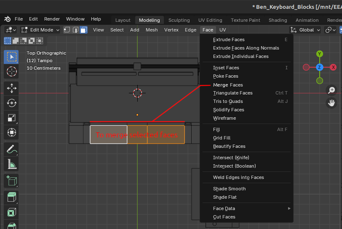The width and height of the screenshot is (342, 229).
Task: Click the negative Y axis gizmo circle
Action: (320, 81)
